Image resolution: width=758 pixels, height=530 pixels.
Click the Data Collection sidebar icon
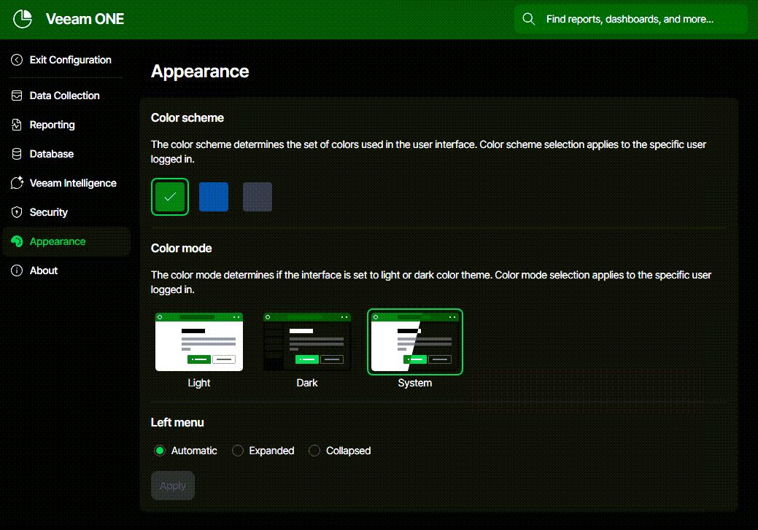17,96
